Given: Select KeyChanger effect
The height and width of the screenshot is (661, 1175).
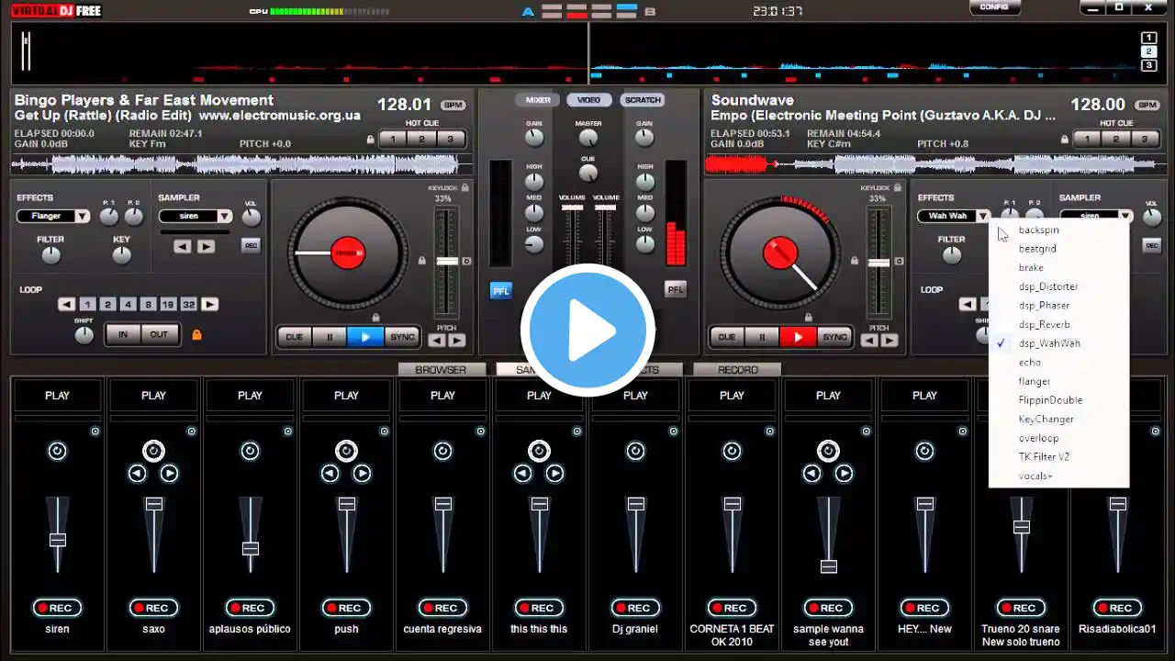Looking at the screenshot, I should (x=1046, y=419).
